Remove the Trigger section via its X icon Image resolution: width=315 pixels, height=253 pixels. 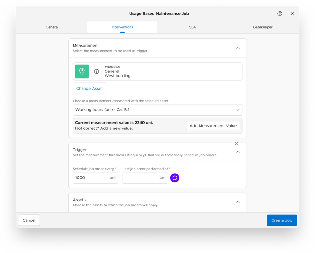tap(237, 144)
